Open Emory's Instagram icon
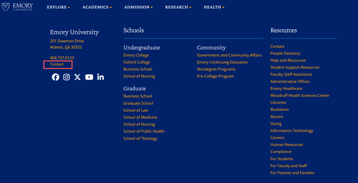 [67, 77]
